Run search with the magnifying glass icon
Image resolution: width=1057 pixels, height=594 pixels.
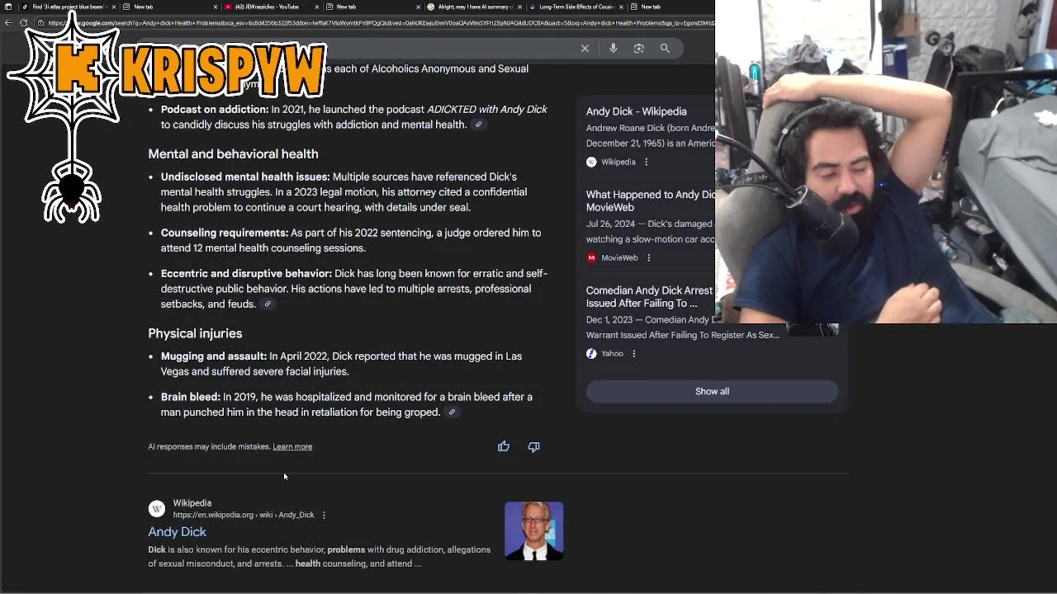665,49
